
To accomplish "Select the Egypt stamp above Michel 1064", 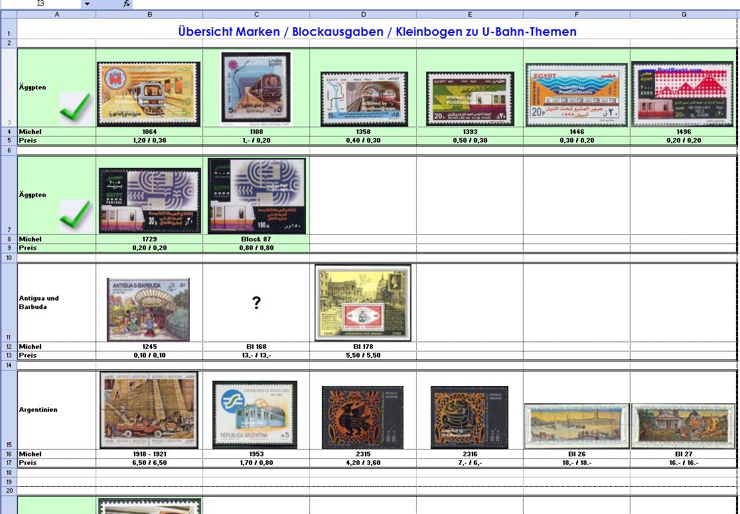I will (149, 94).
